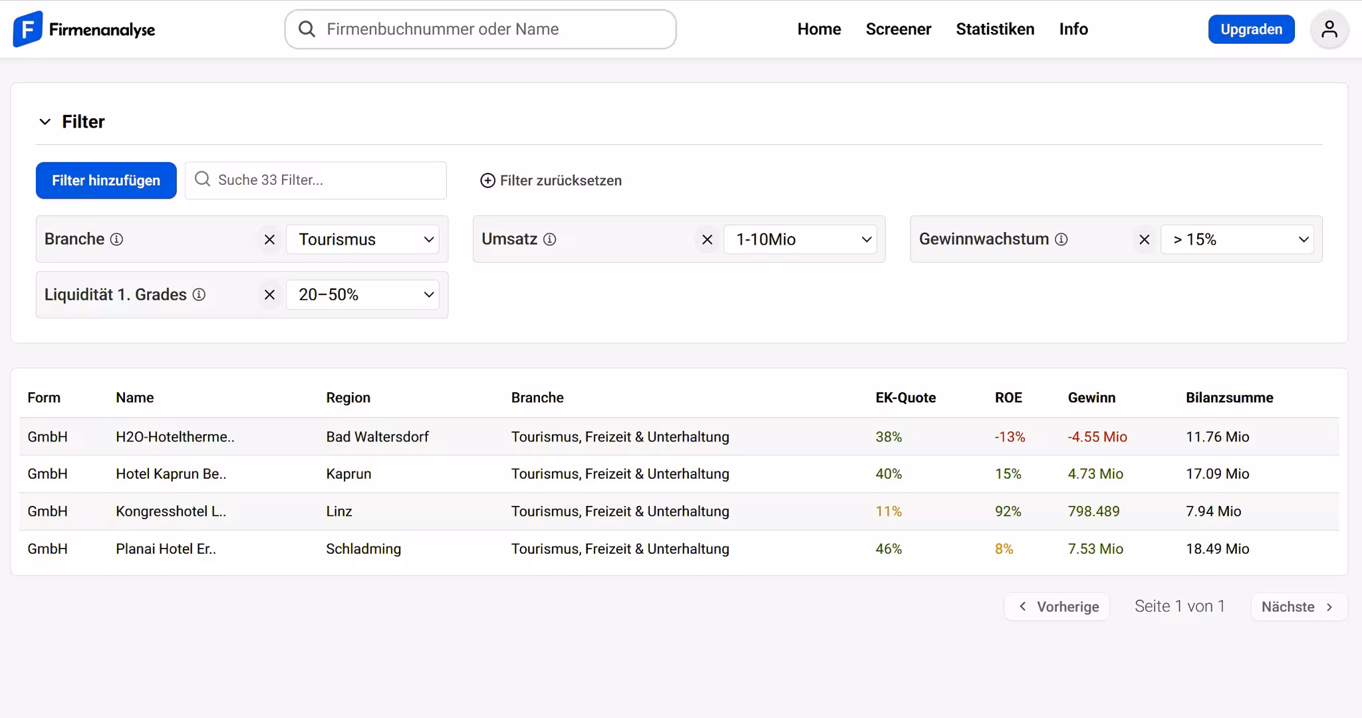This screenshot has width=1362, height=718.
Task: Remove the Umsatz filter via X icon
Action: pos(706,239)
